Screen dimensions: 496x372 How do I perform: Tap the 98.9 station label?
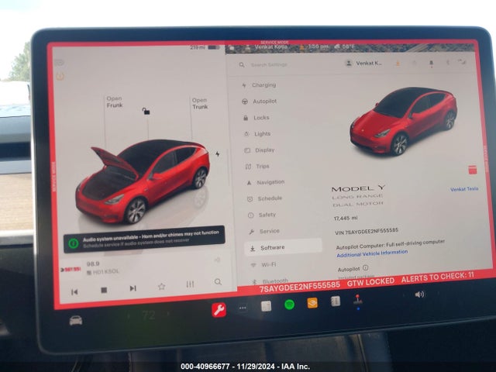93,263
